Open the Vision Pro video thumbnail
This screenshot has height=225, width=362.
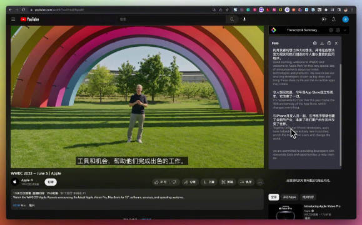pyautogui.click(x=285, y=212)
